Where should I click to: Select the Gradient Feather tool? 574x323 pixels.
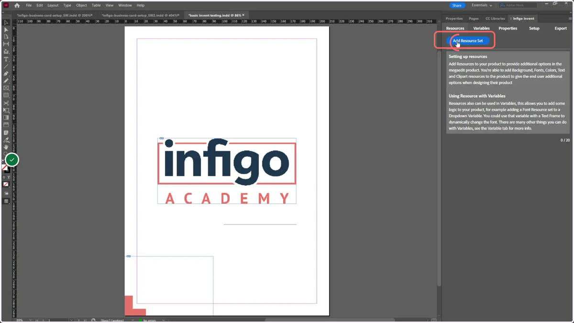click(x=6, y=125)
